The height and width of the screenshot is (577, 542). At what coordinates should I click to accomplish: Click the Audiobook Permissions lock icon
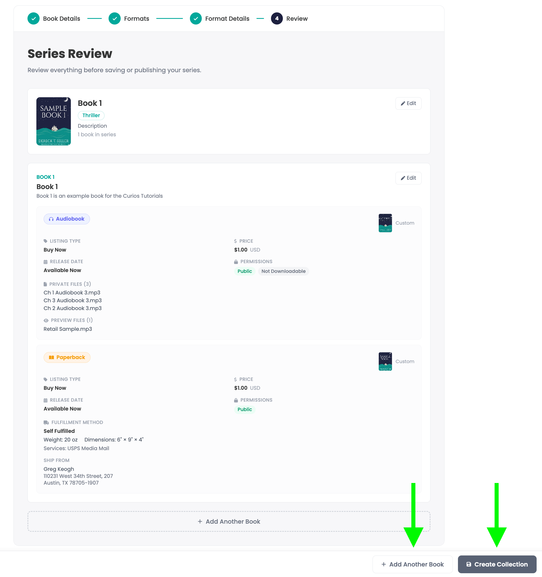pos(236,262)
